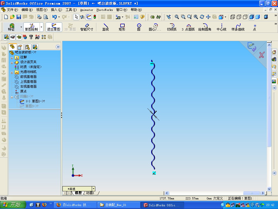278x209 pixels.
Task: Open Print Preview icon
Action: [46, 17]
